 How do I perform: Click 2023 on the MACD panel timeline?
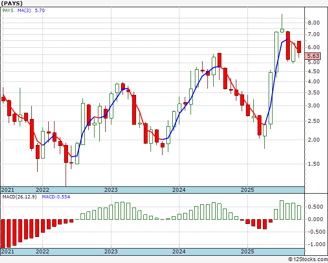tap(111, 251)
